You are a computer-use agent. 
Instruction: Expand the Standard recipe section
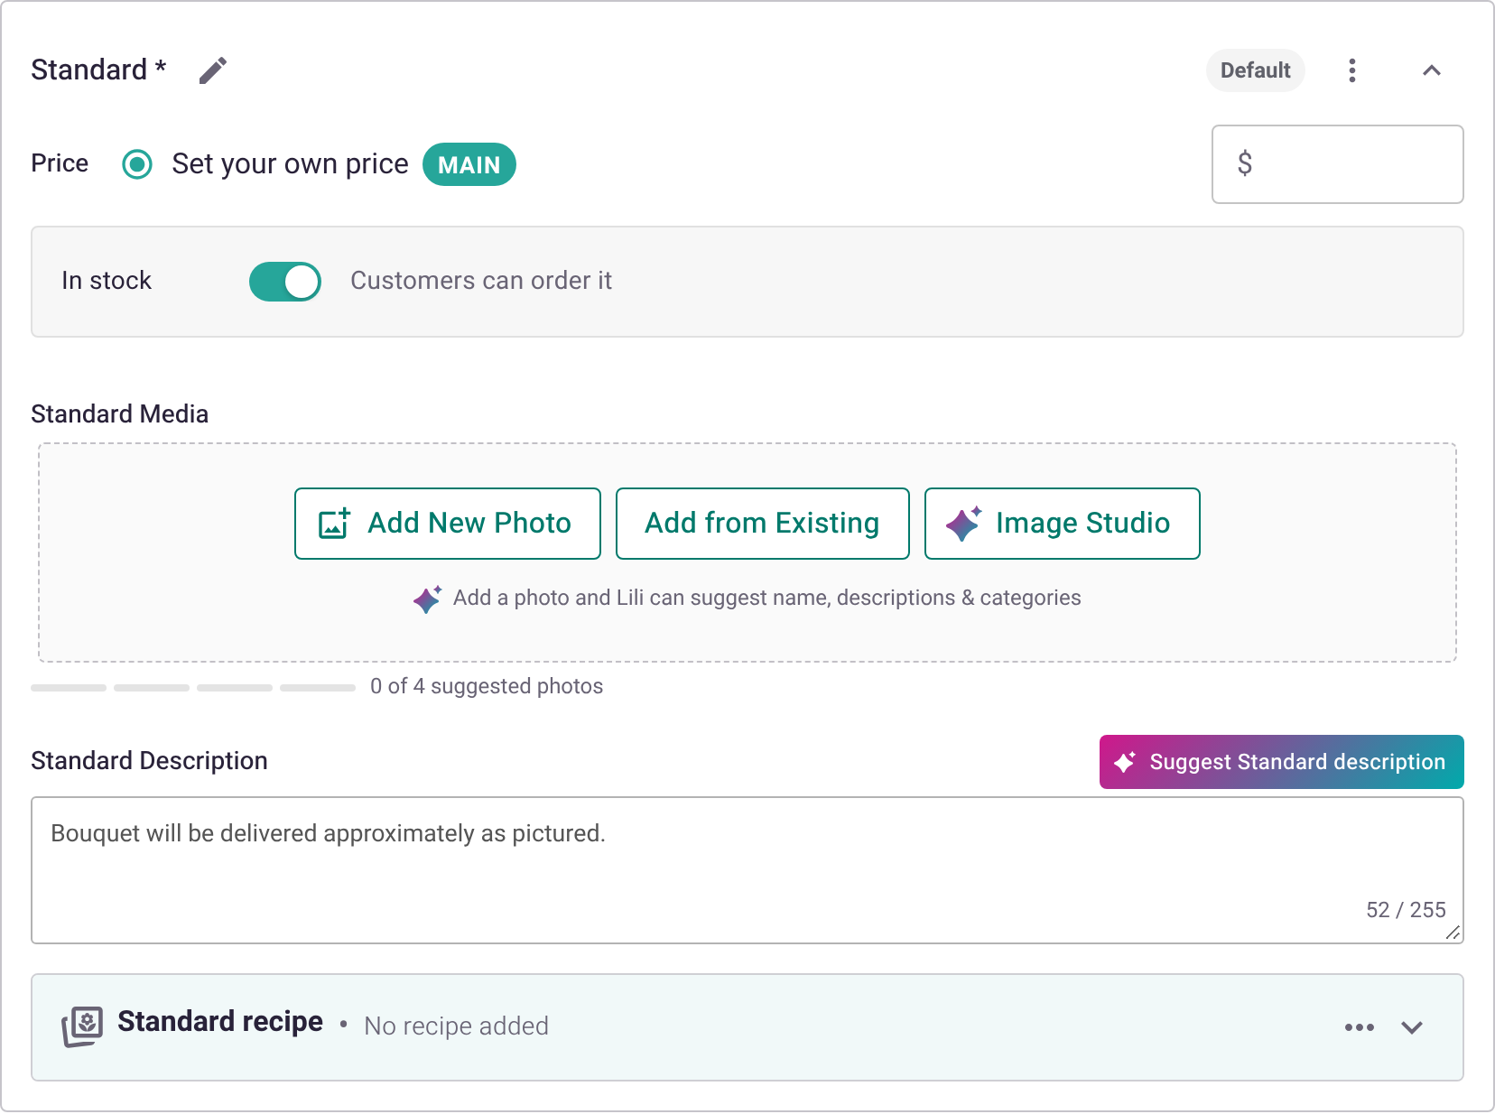[x=1412, y=1027]
